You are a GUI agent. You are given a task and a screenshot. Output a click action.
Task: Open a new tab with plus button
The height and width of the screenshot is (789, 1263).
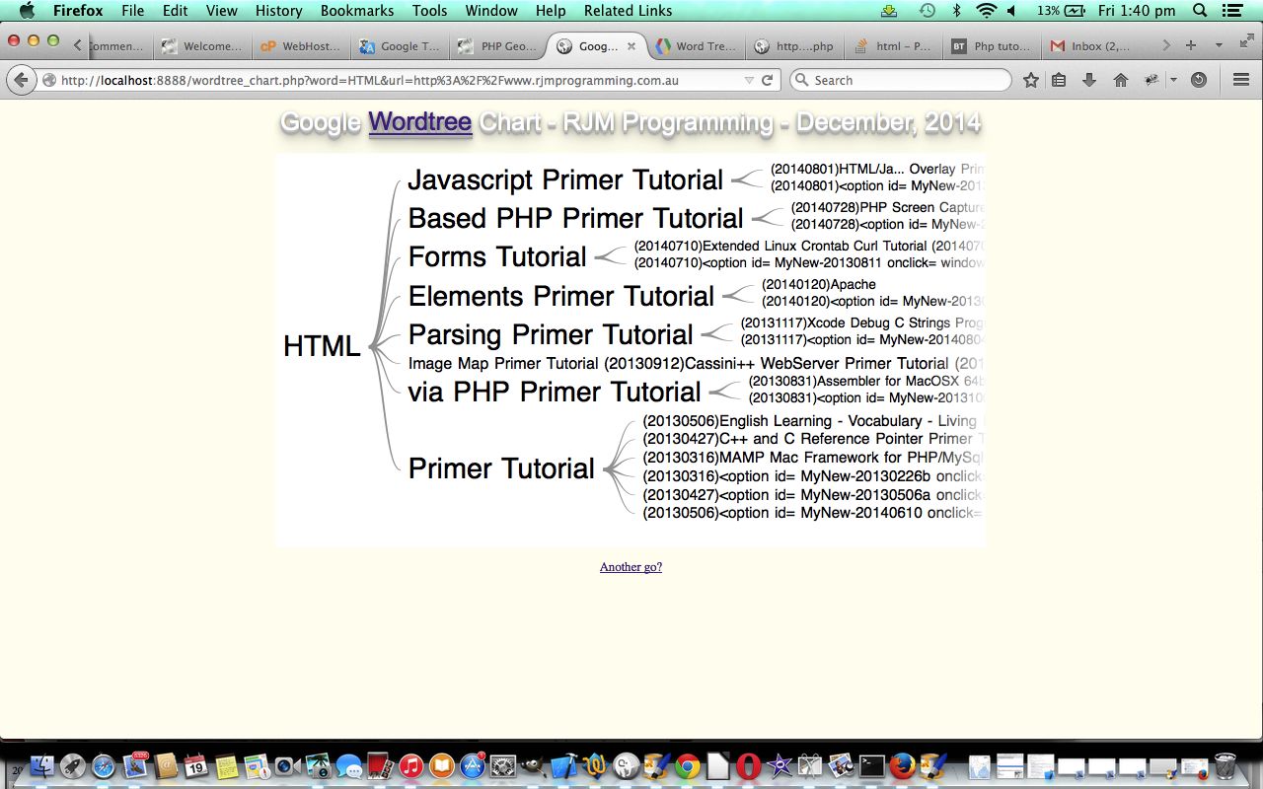1191,45
